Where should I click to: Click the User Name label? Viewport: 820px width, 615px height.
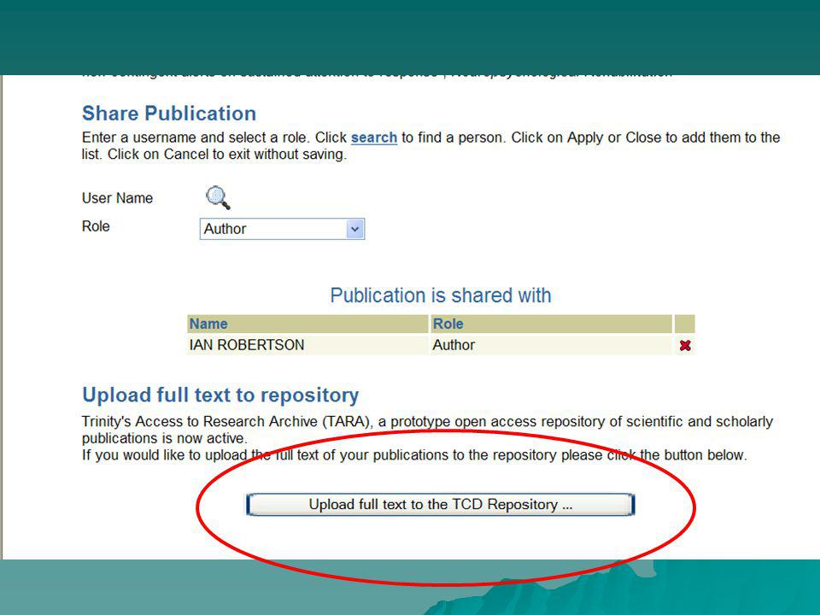(x=117, y=198)
